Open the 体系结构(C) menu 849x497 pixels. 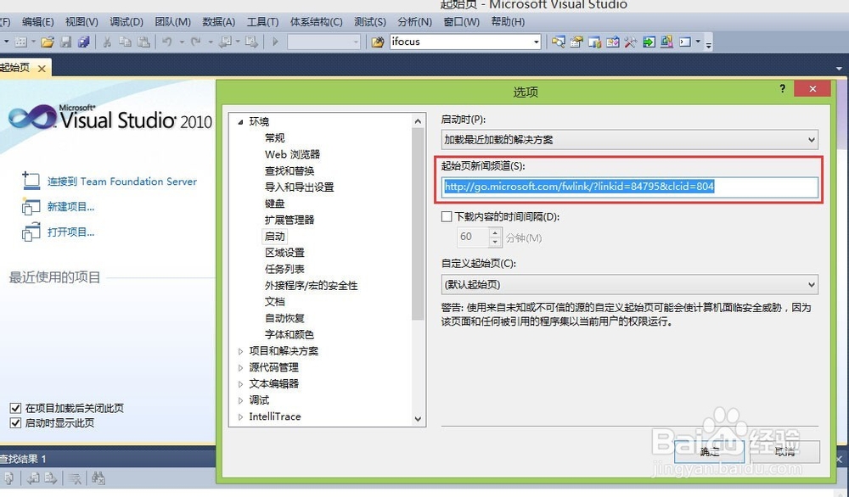point(316,22)
